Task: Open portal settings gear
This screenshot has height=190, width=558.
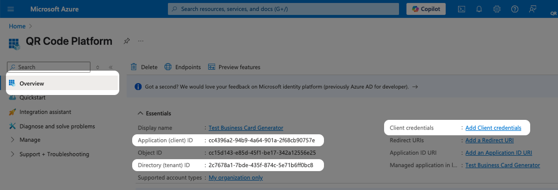Action: (497, 9)
